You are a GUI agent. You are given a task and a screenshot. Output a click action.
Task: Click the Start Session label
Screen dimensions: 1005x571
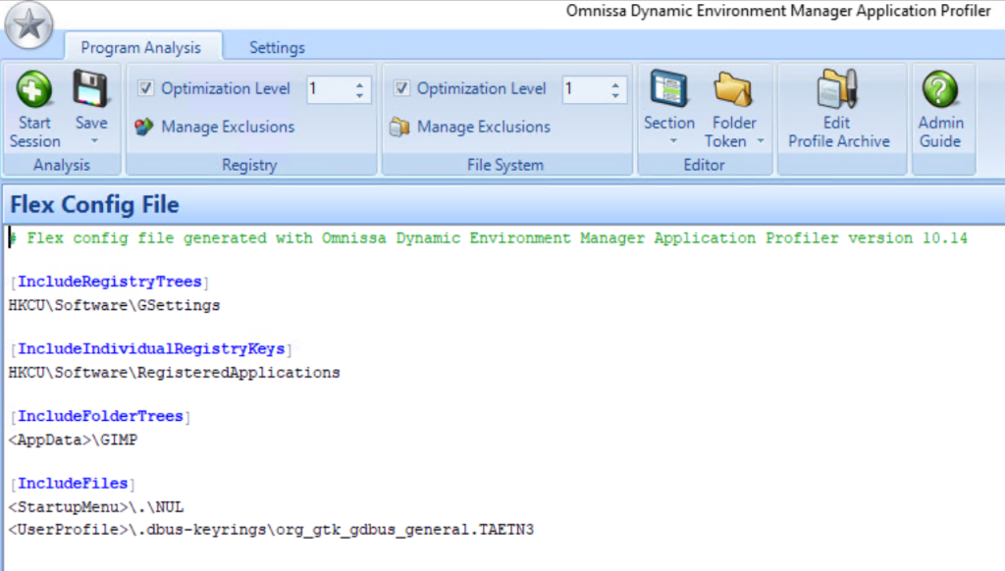34,131
